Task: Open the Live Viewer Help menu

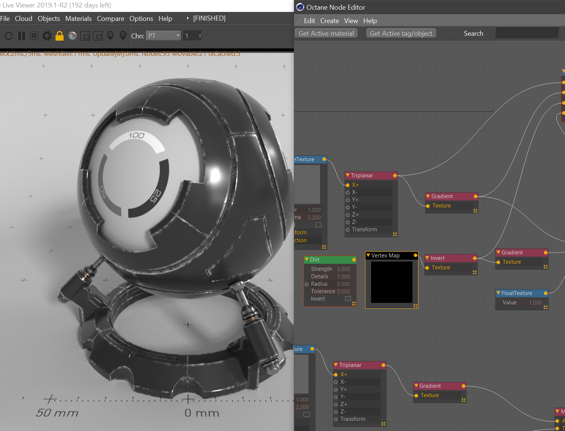Action: coord(165,19)
